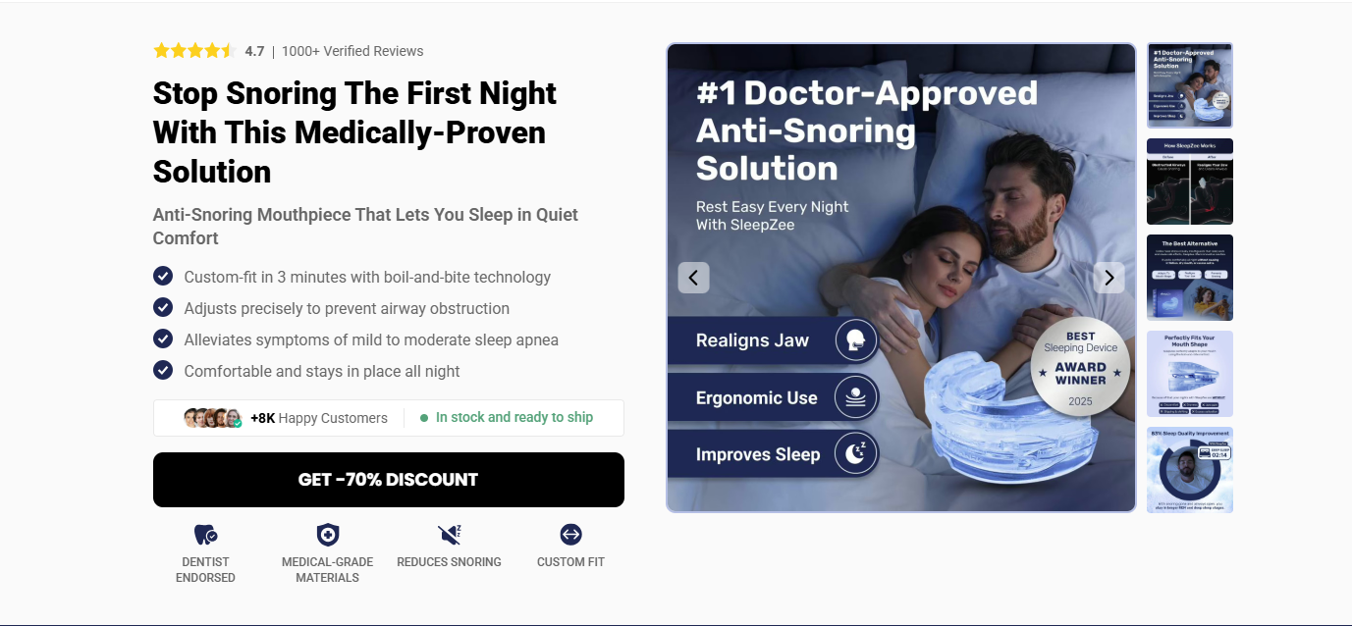Open the 1000+ Verified Reviews link
The height and width of the screenshot is (626, 1352).
[x=352, y=51]
